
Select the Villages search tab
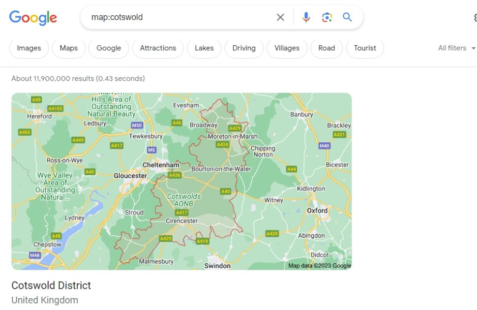coord(287,48)
